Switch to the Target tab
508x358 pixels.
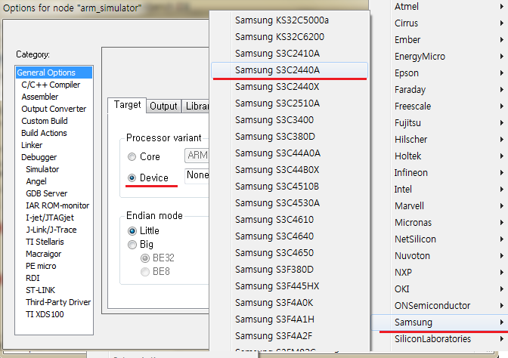click(x=127, y=105)
